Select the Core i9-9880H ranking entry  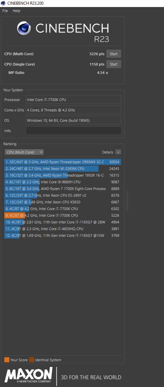(x=63, y=182)
